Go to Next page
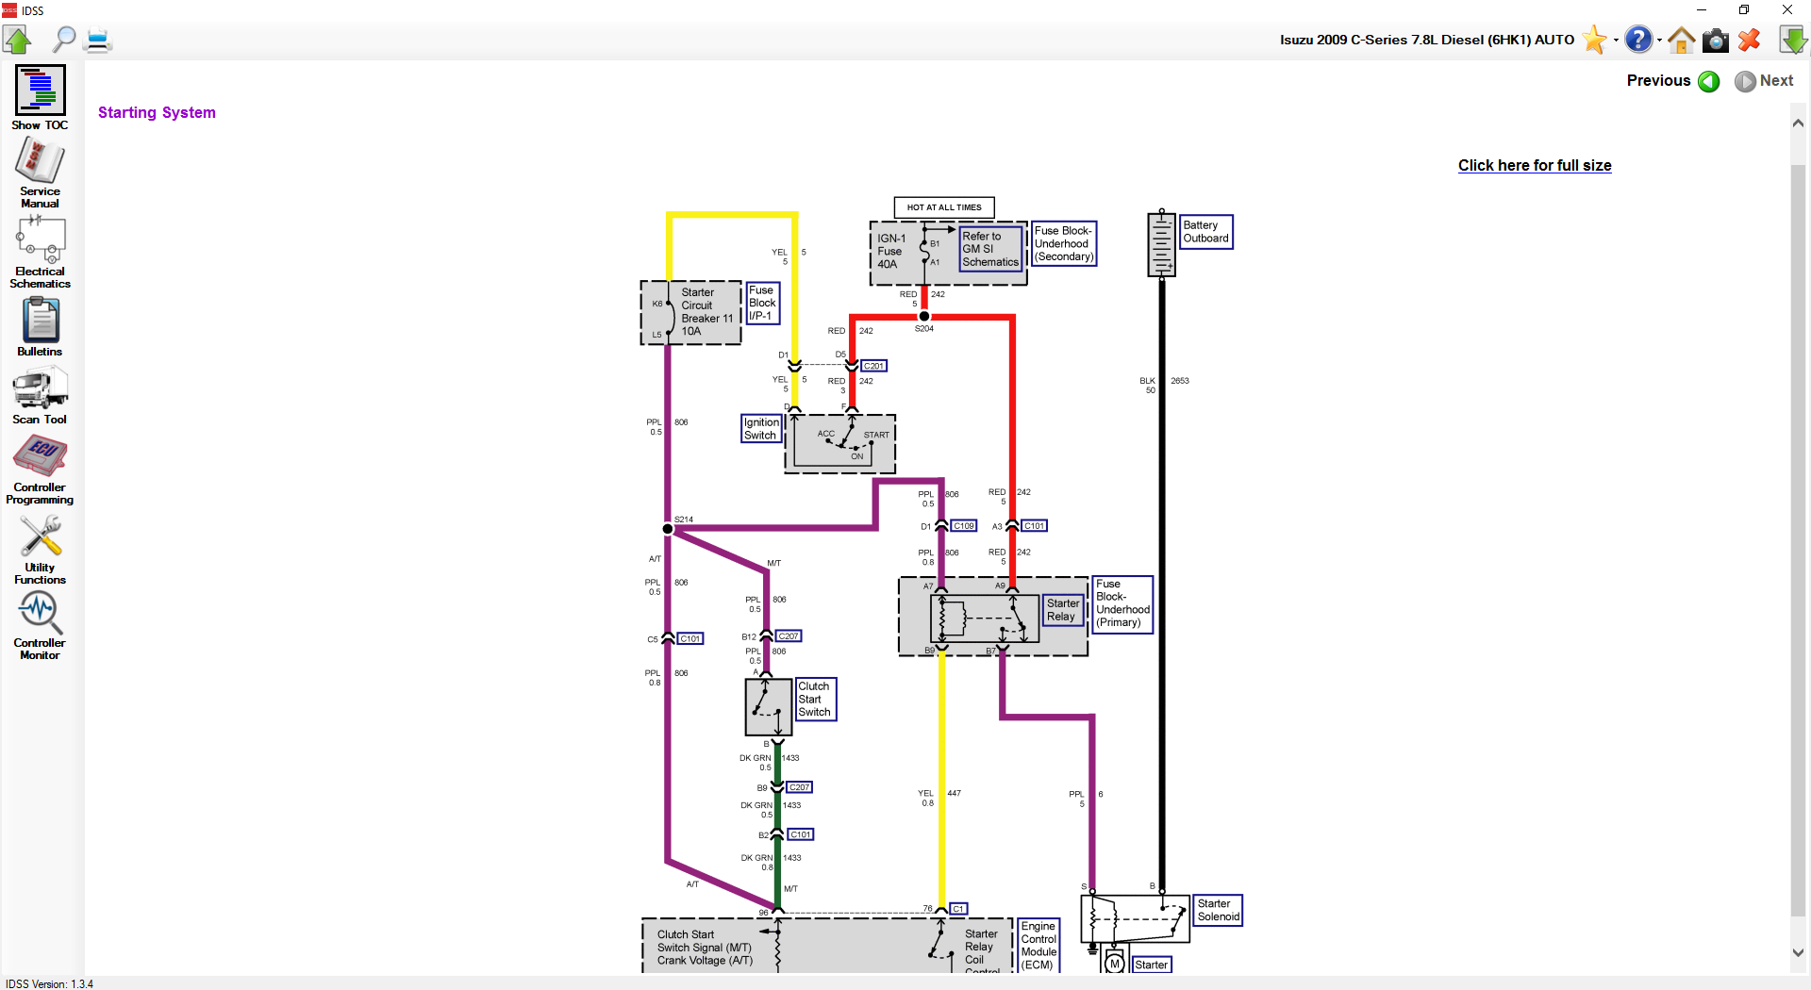Viewport: 1811px width, 990px height. coord(1764,81)
